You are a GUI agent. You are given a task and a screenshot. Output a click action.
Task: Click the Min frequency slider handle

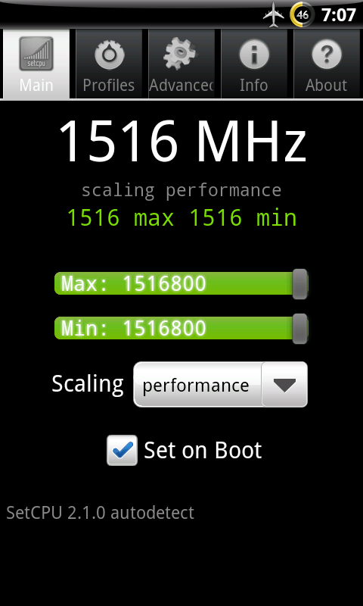(x=299, y=329)
